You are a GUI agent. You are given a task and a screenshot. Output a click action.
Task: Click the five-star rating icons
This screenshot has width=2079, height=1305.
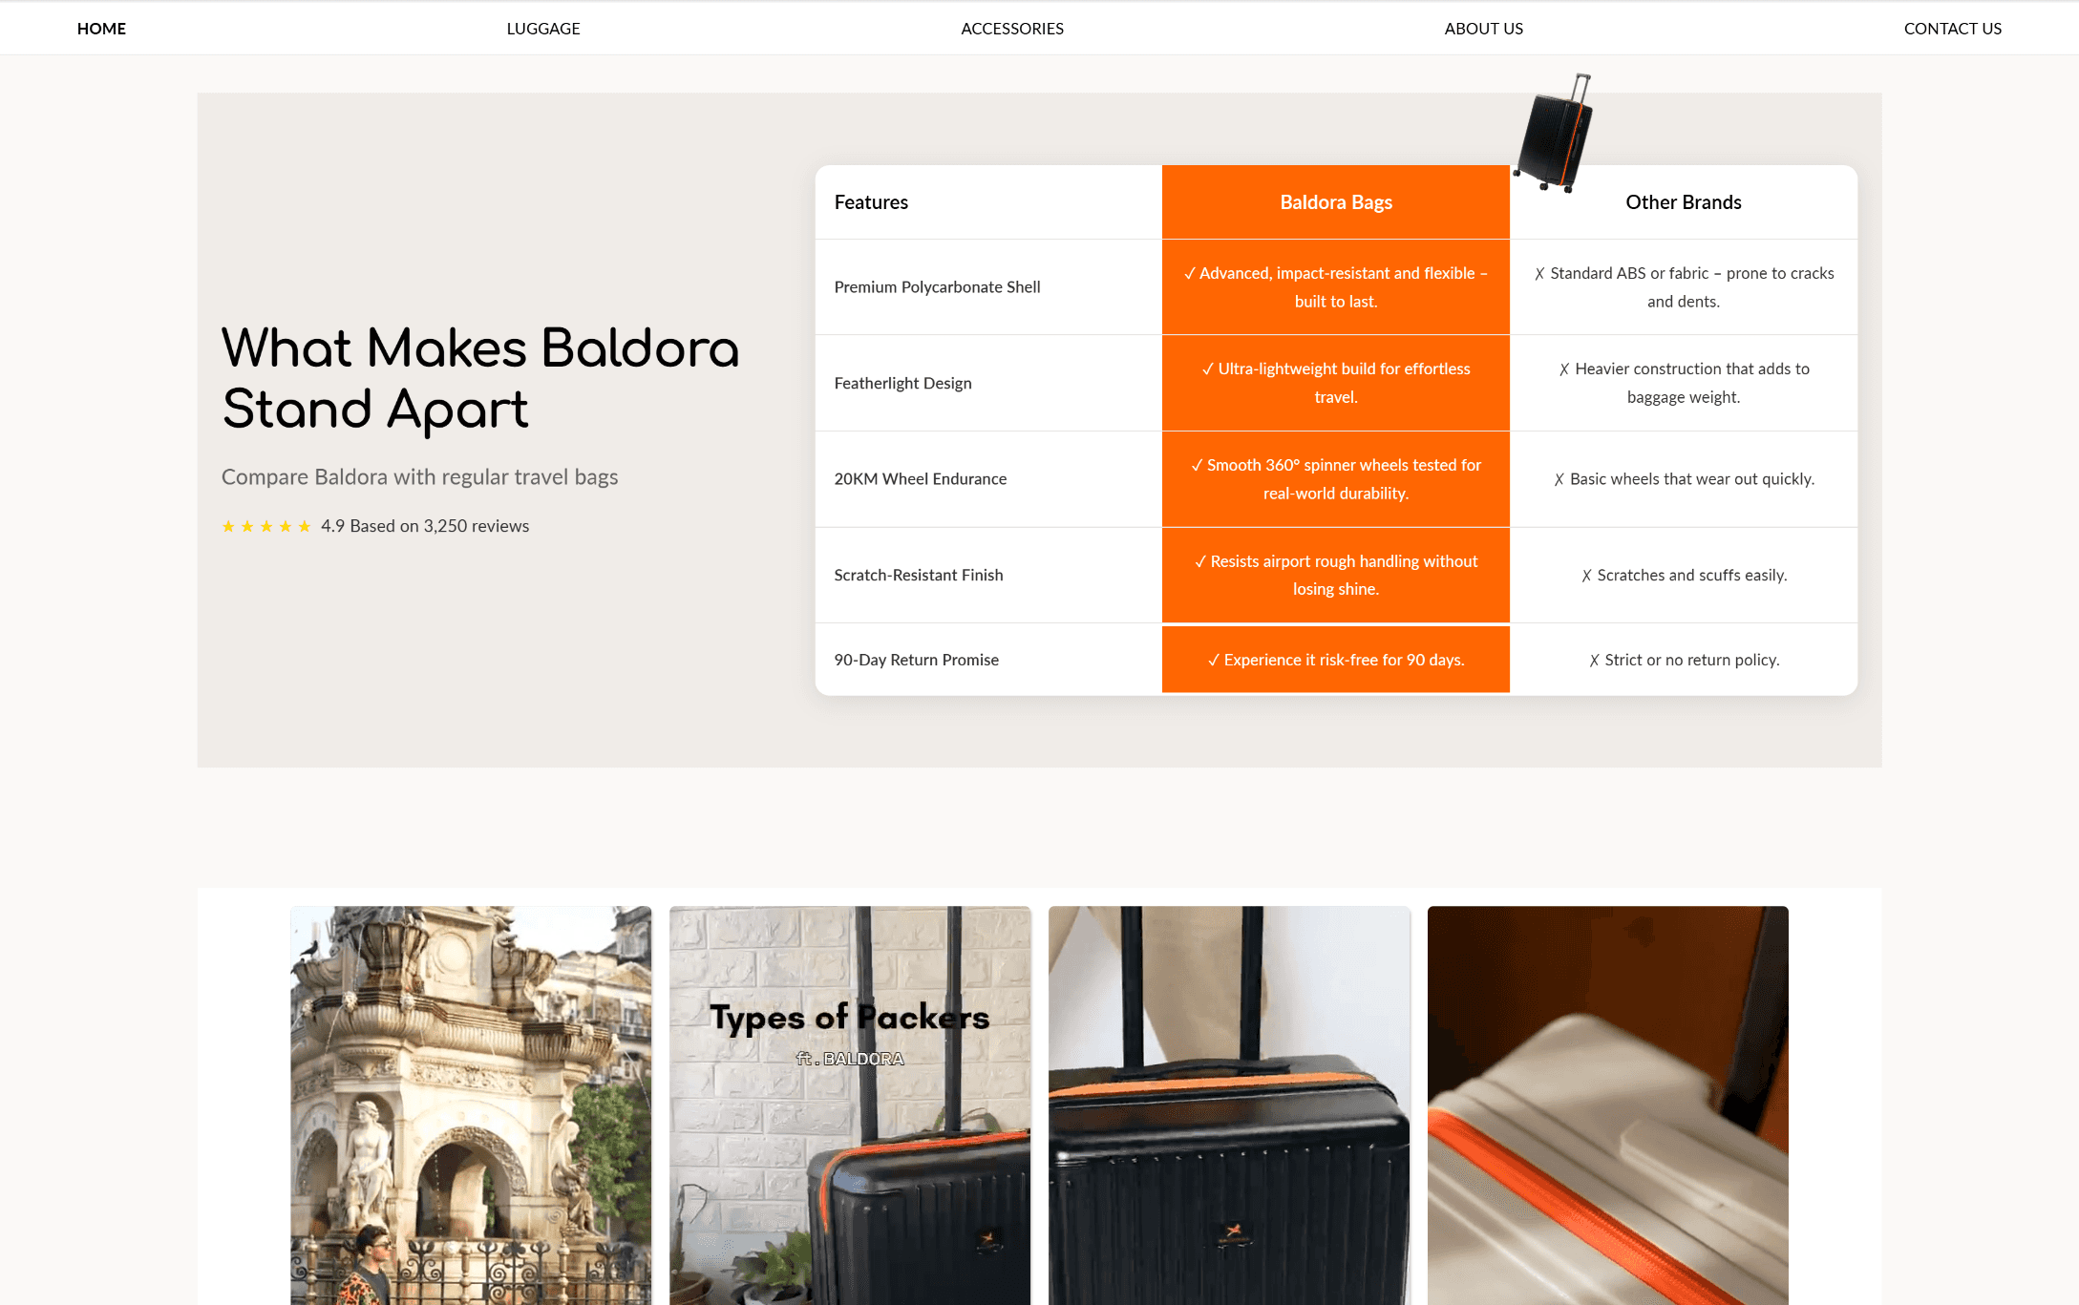point(265,526)
